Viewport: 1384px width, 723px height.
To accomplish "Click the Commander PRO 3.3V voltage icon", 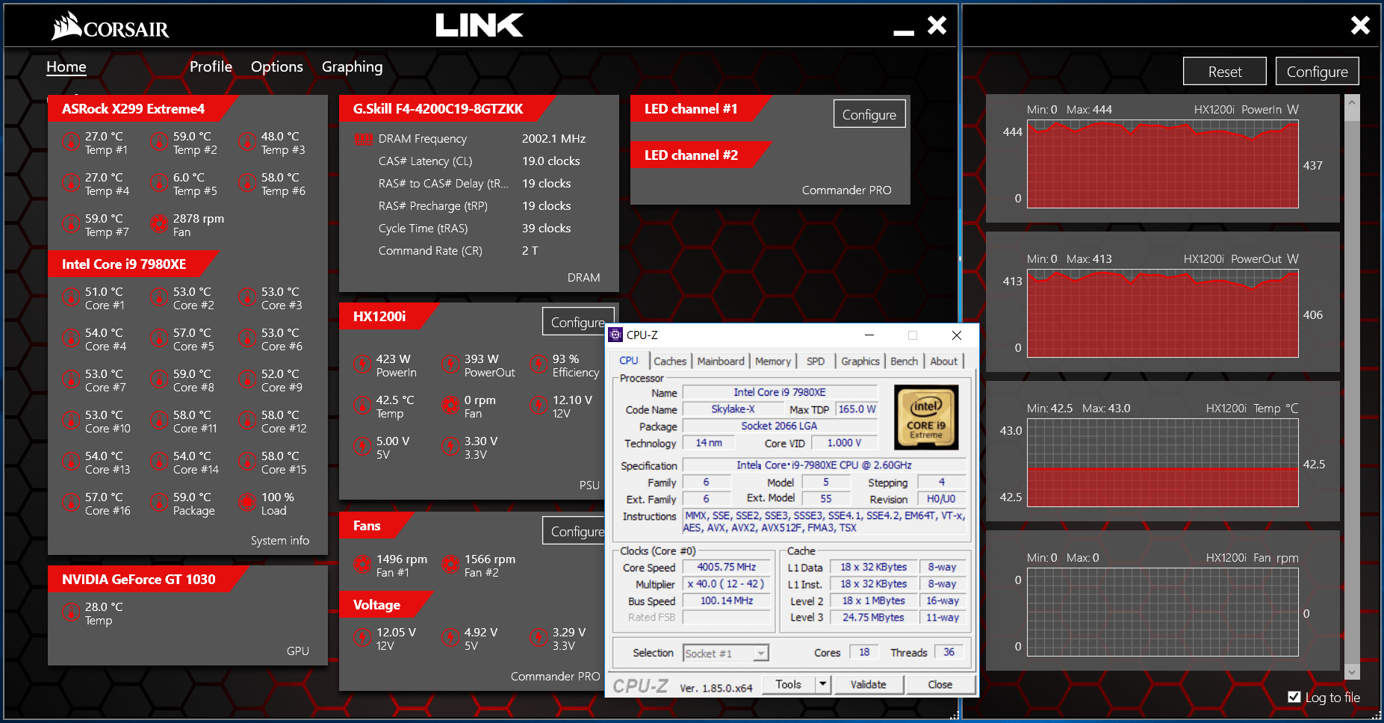I will 539,638.
